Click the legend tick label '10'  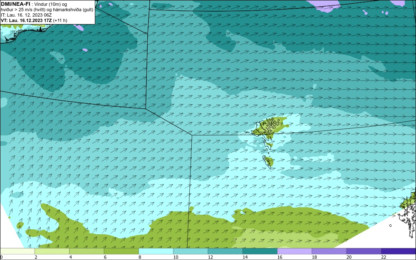pyautogui.click(x=176, y=257)
